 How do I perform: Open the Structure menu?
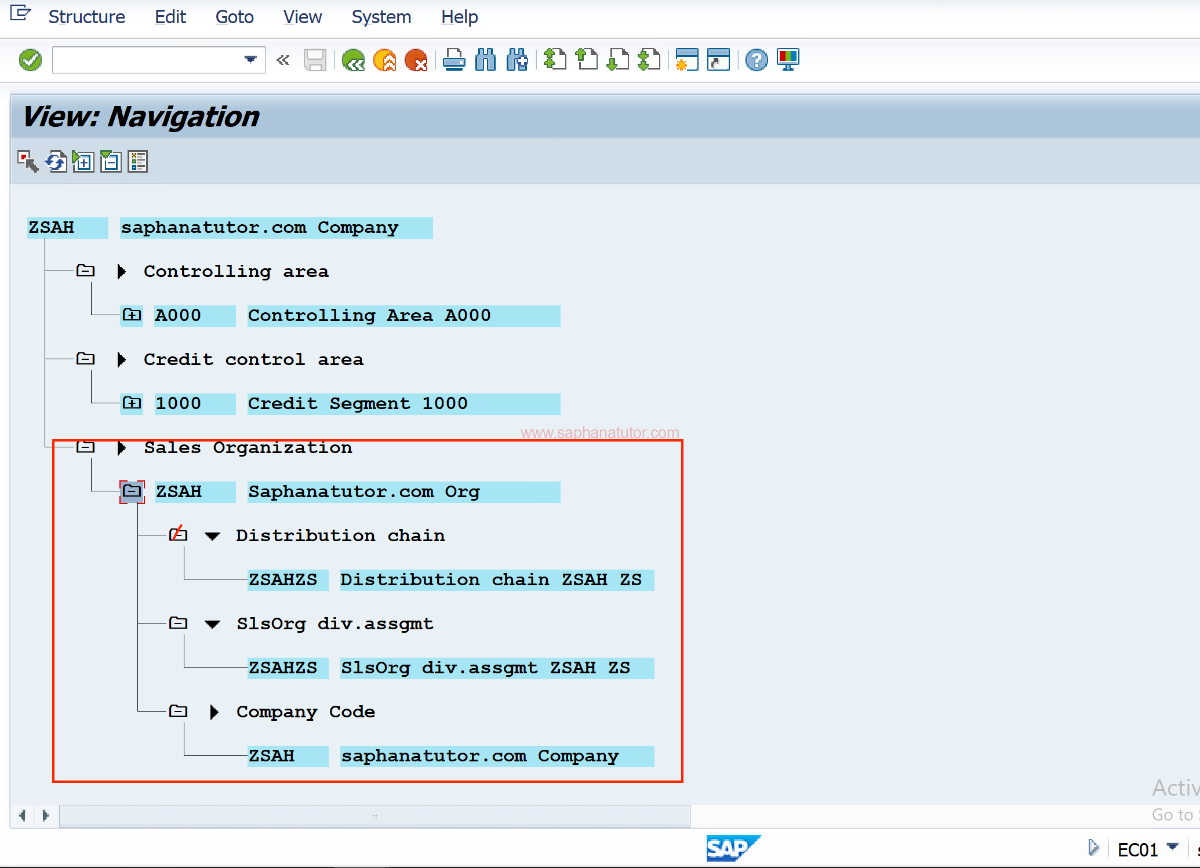tap(86, 17)
